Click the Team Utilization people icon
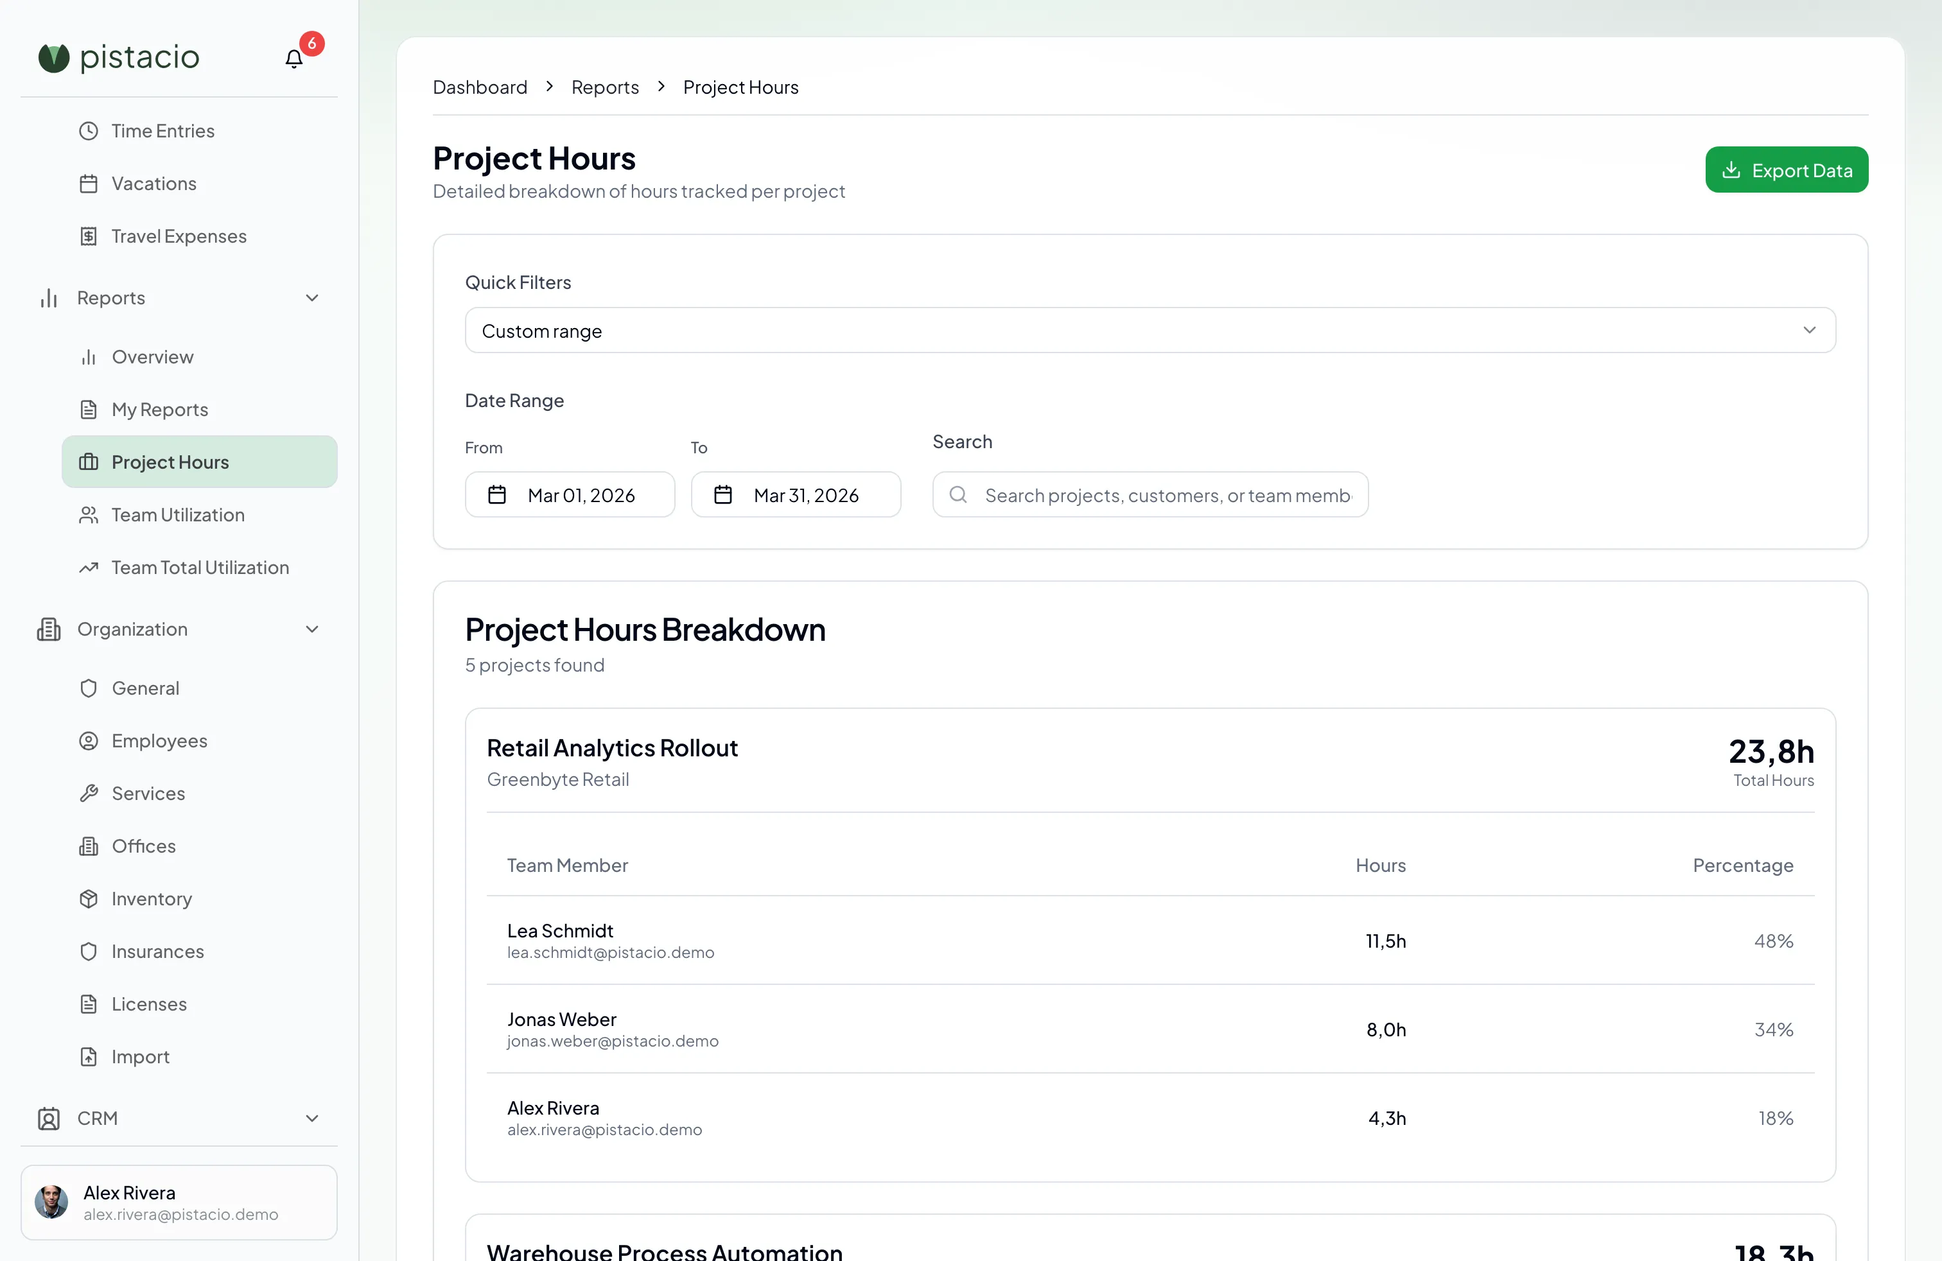Viewport: 1942px width, 1261px height. click(x=89, y=515)
